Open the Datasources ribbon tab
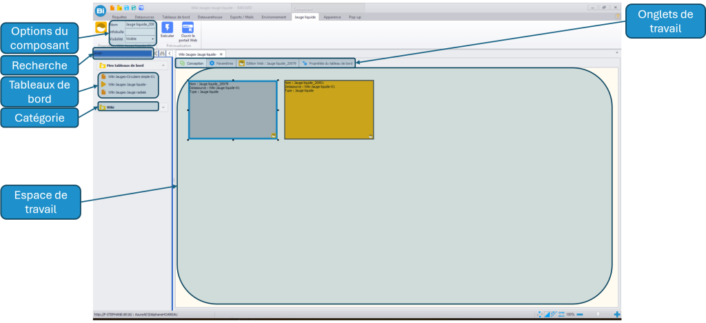Screen dimensions: 706x323 coord(144,17)
